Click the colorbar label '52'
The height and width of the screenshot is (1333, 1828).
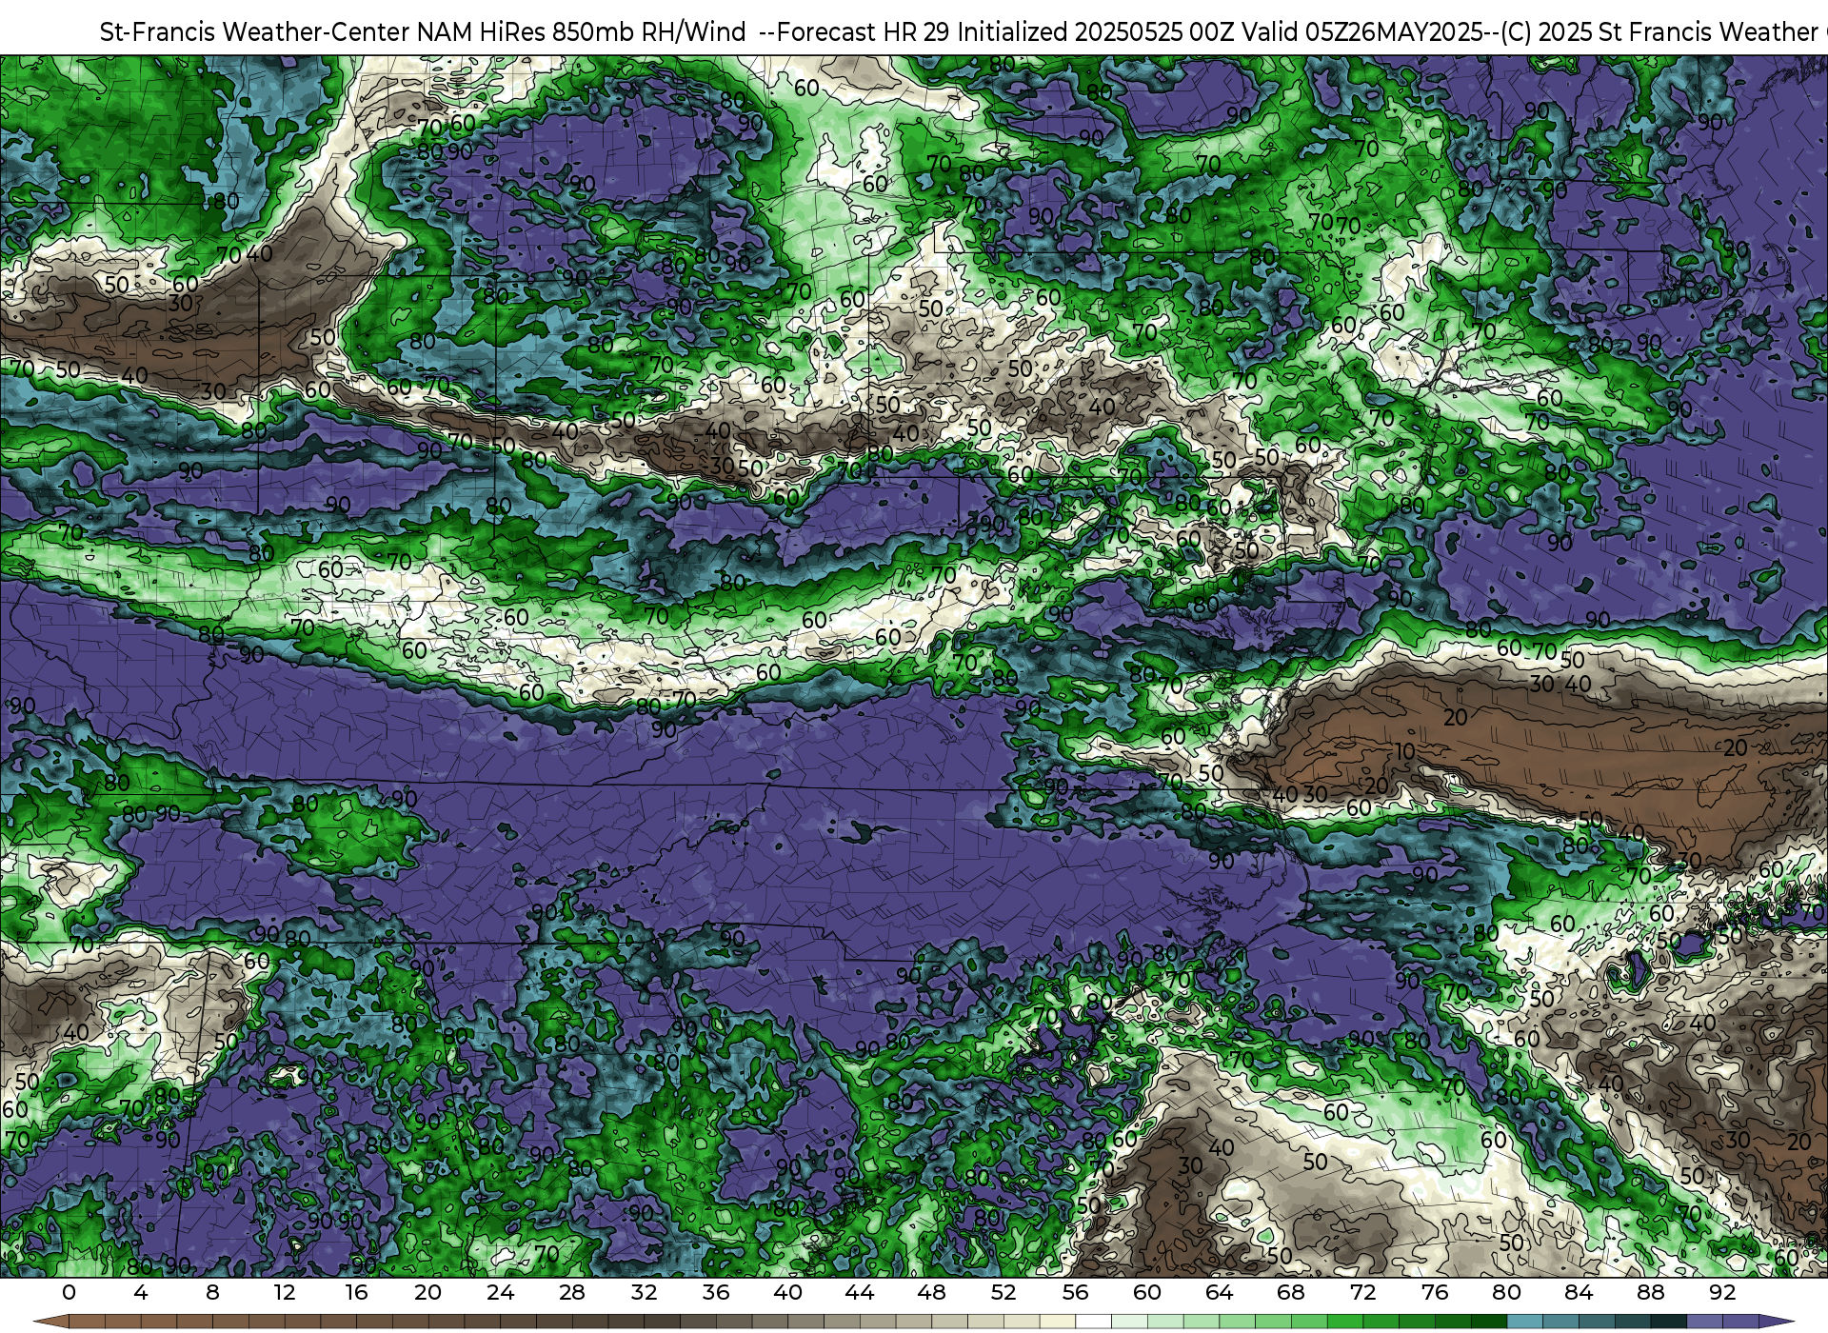pos(1003,1292)
